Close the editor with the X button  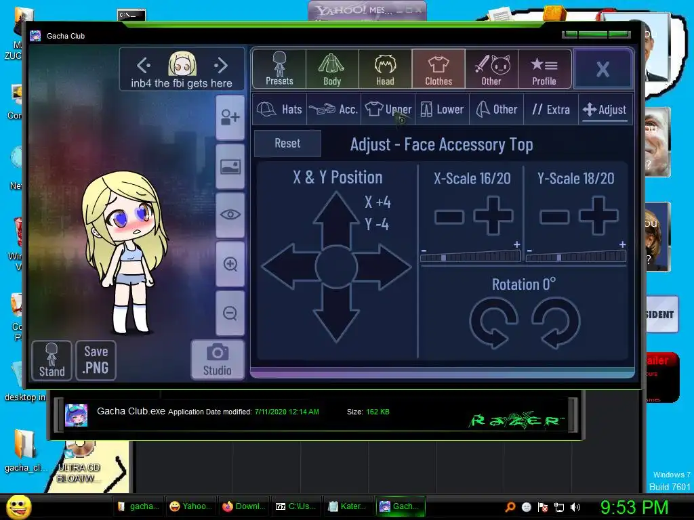[603, 69]
